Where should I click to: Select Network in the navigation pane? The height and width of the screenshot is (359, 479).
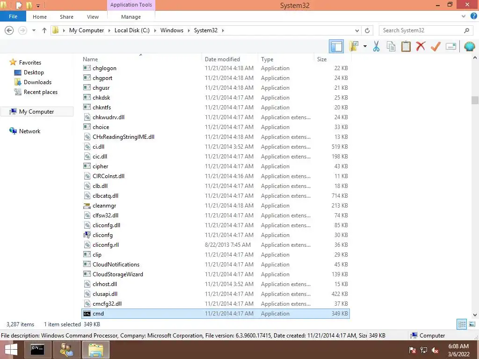(x=29, y=131)
